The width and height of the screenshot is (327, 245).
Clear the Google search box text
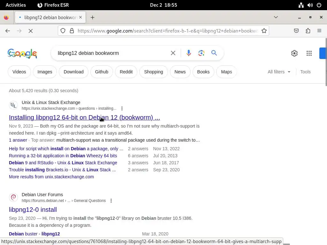173,53
